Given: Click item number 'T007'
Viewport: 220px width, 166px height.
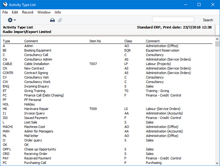Looking at the screenshot, I should (93, 64).
